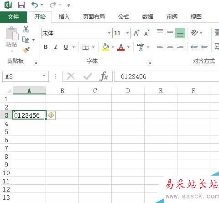This screenshot has width=219, height=203.
Task: Open the Customize Quick Access Toolbar menu
Action: (68, 5)
